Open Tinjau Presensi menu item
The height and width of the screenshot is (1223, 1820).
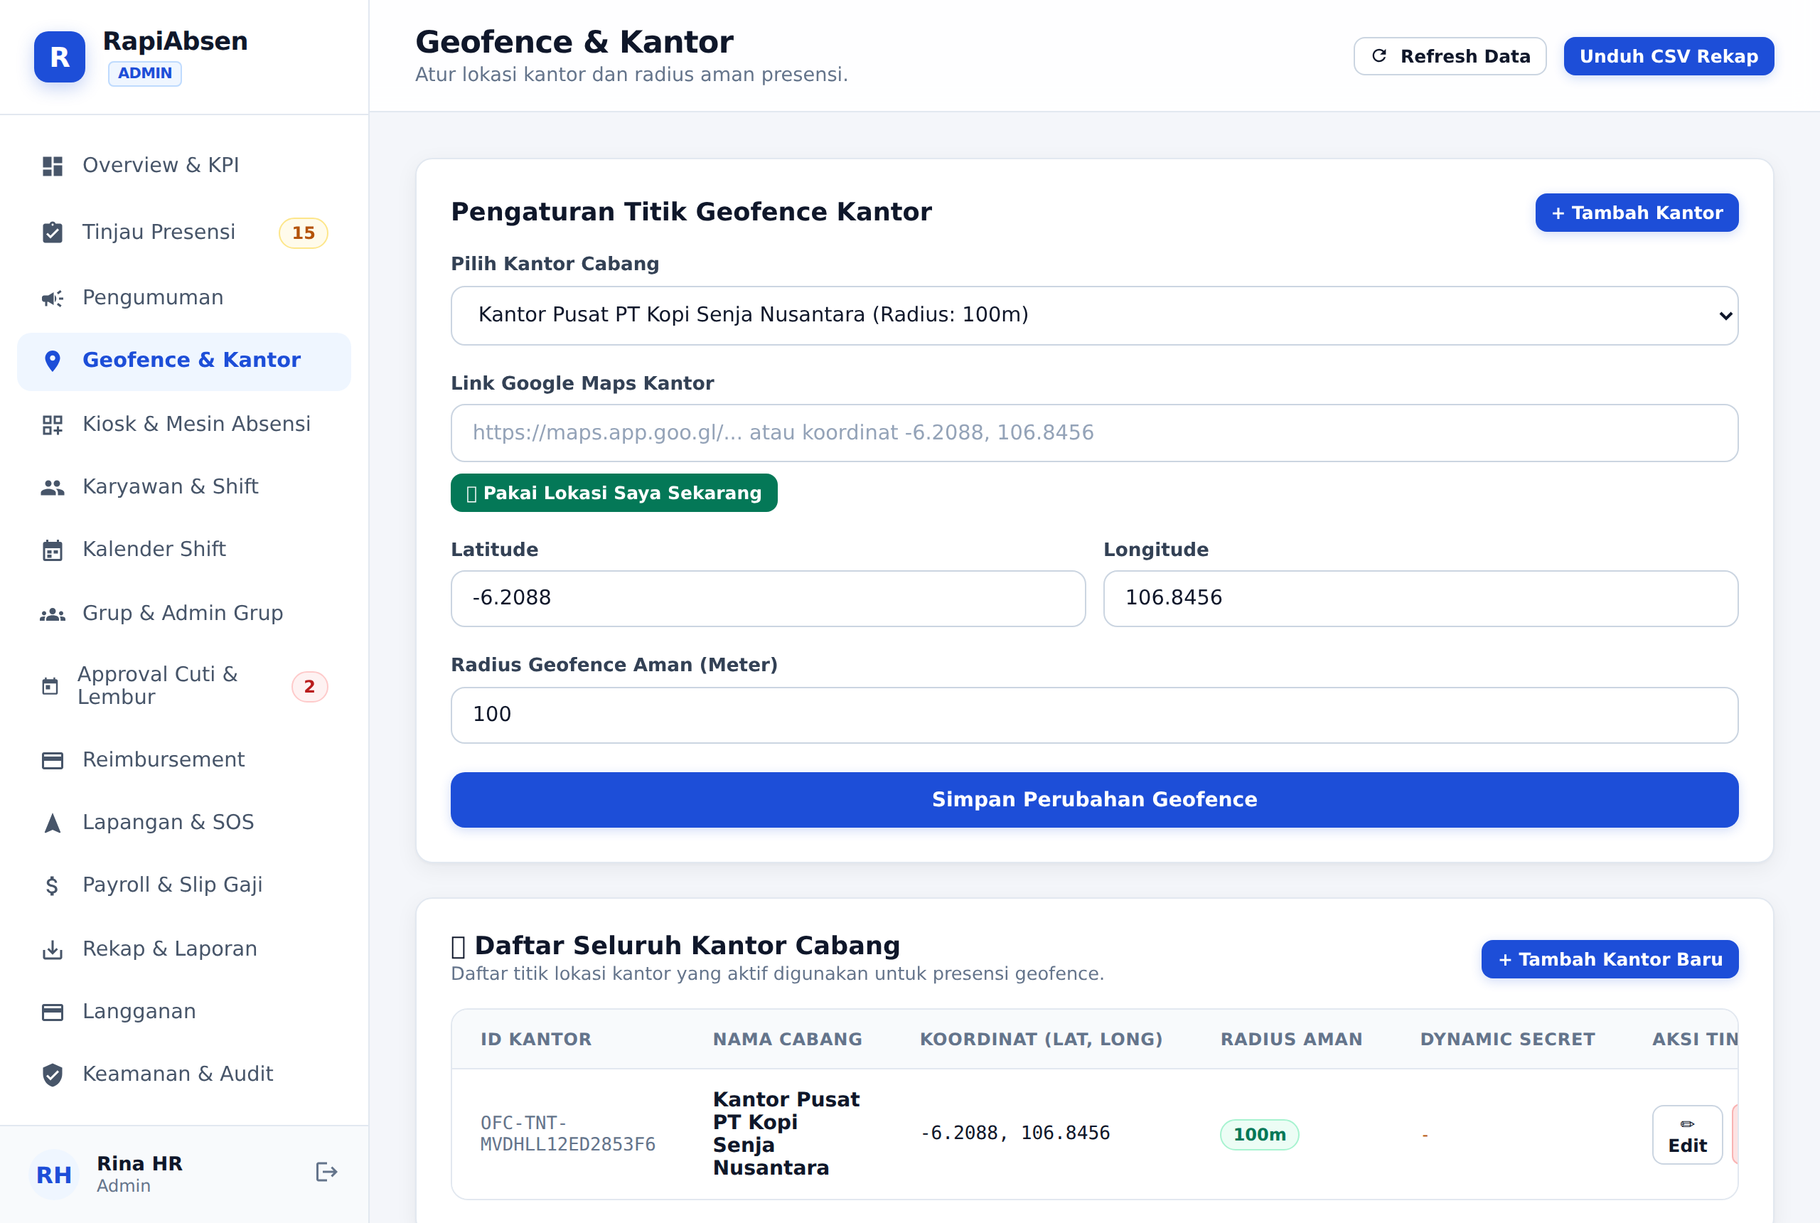coord(184,233)
